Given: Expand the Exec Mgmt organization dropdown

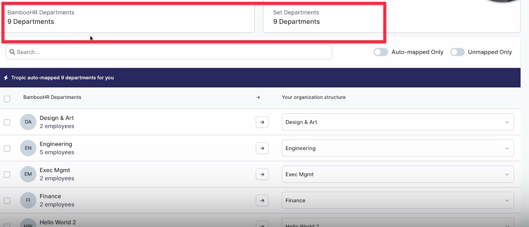Looking at the screenshot, I should [x=398, y=174].
